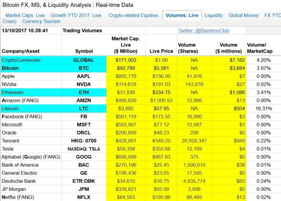Viewport: 281px width, 201px height.
Task: Select the CryptoCurrencies row label
Action: [21, 60]
